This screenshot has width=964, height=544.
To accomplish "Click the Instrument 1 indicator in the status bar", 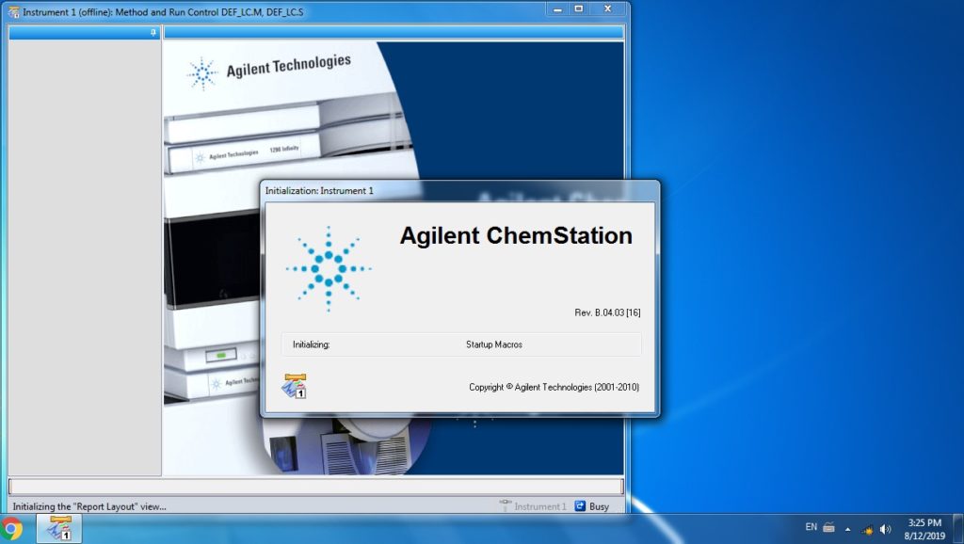I will click(537, 505).
